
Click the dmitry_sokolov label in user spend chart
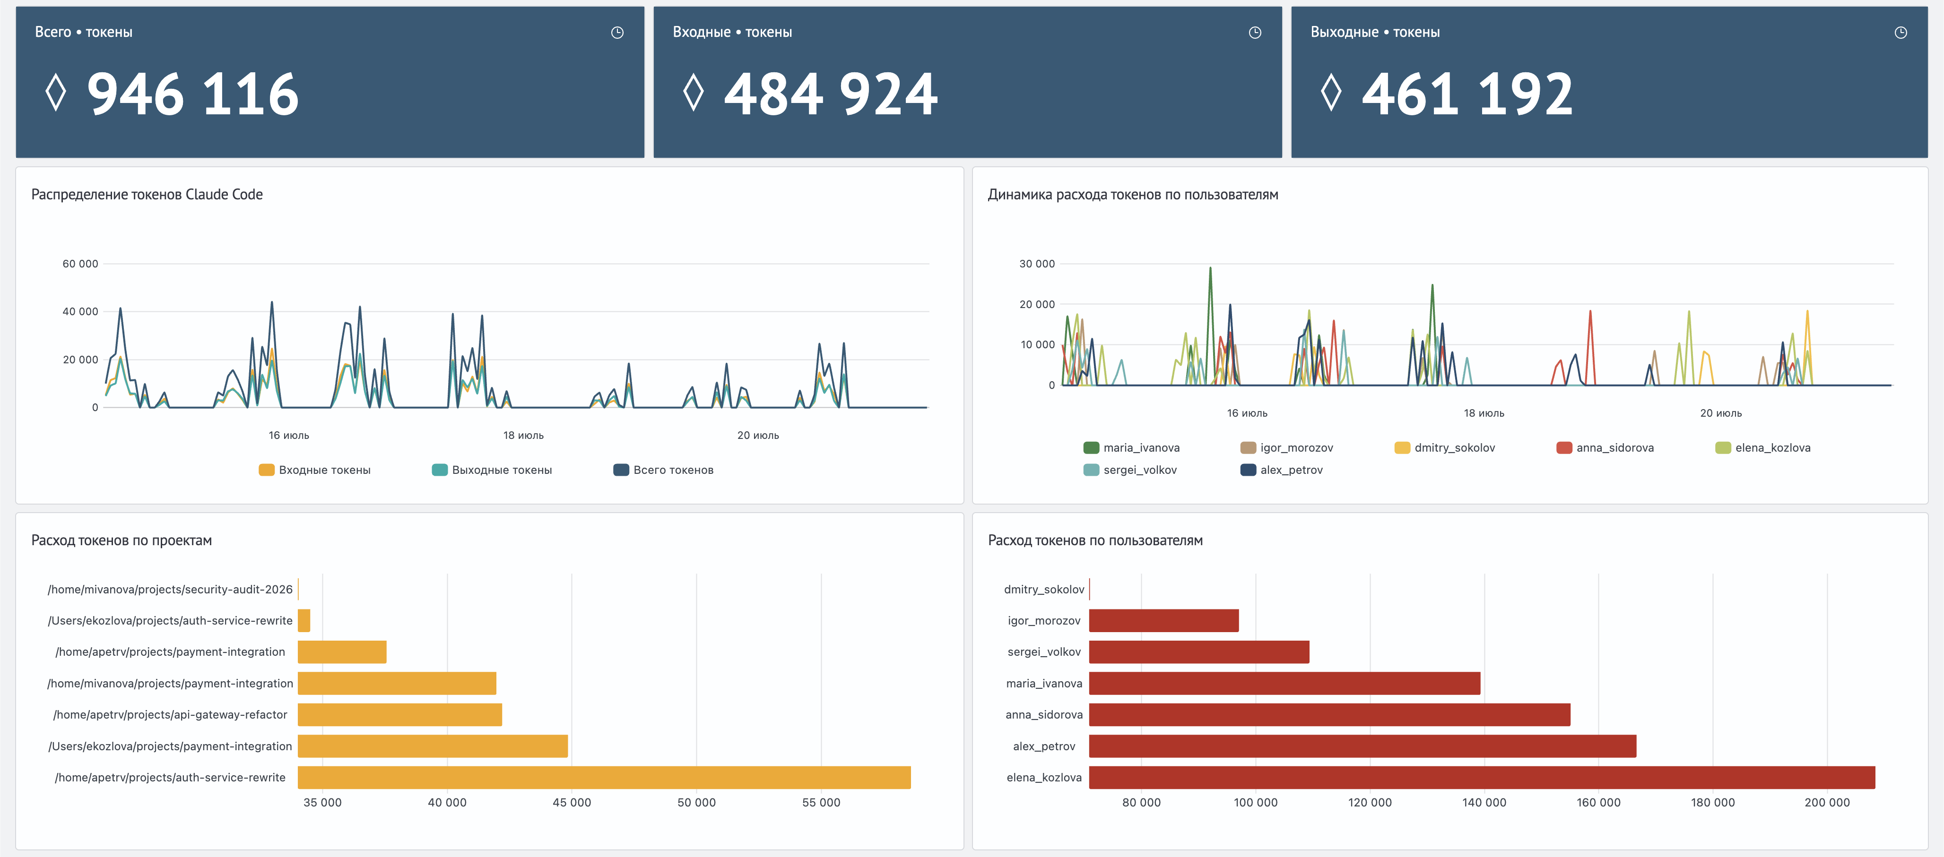[1044, 589]
